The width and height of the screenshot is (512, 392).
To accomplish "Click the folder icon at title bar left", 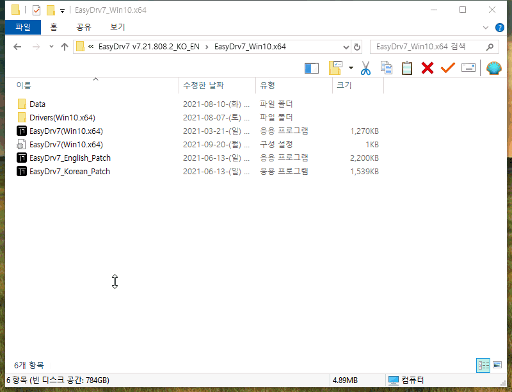I will tap(15, 10).
